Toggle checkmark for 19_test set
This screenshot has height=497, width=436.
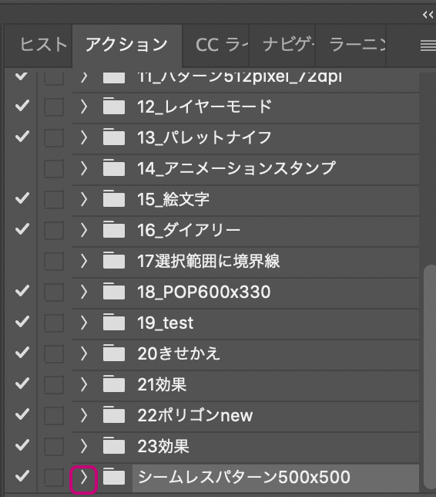click(22, 322)
